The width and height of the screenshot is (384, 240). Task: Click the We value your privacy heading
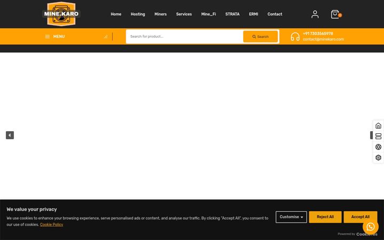[x=31, y=210]
